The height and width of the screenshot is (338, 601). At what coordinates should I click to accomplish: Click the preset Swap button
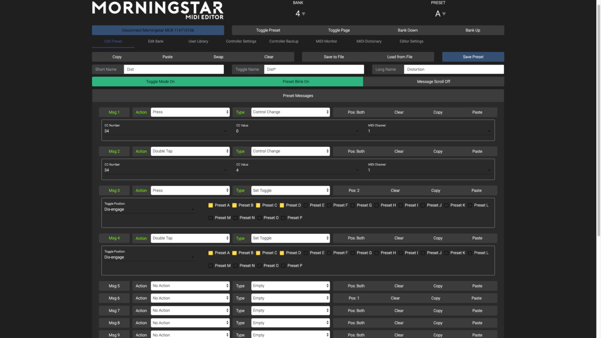coord(218,57)
